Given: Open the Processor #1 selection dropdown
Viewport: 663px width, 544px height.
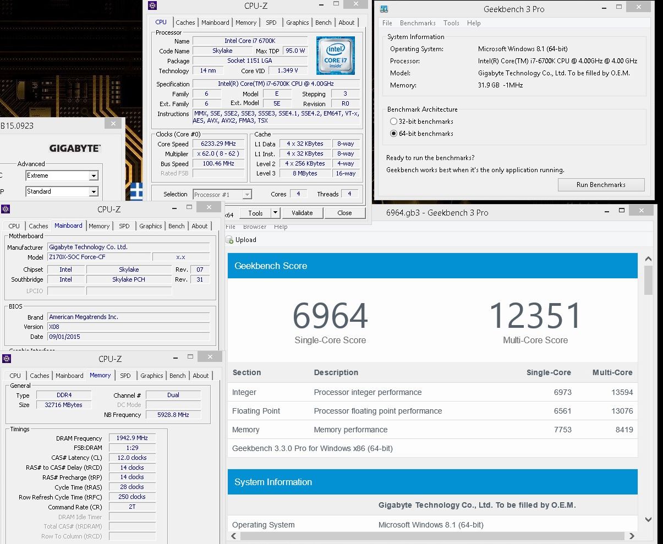Looking at the screenshot, I should tap(222, 194).
